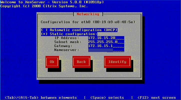Click the Tab/Alt-Tab between elements hint
181x100 pixels.
point(41,98)
